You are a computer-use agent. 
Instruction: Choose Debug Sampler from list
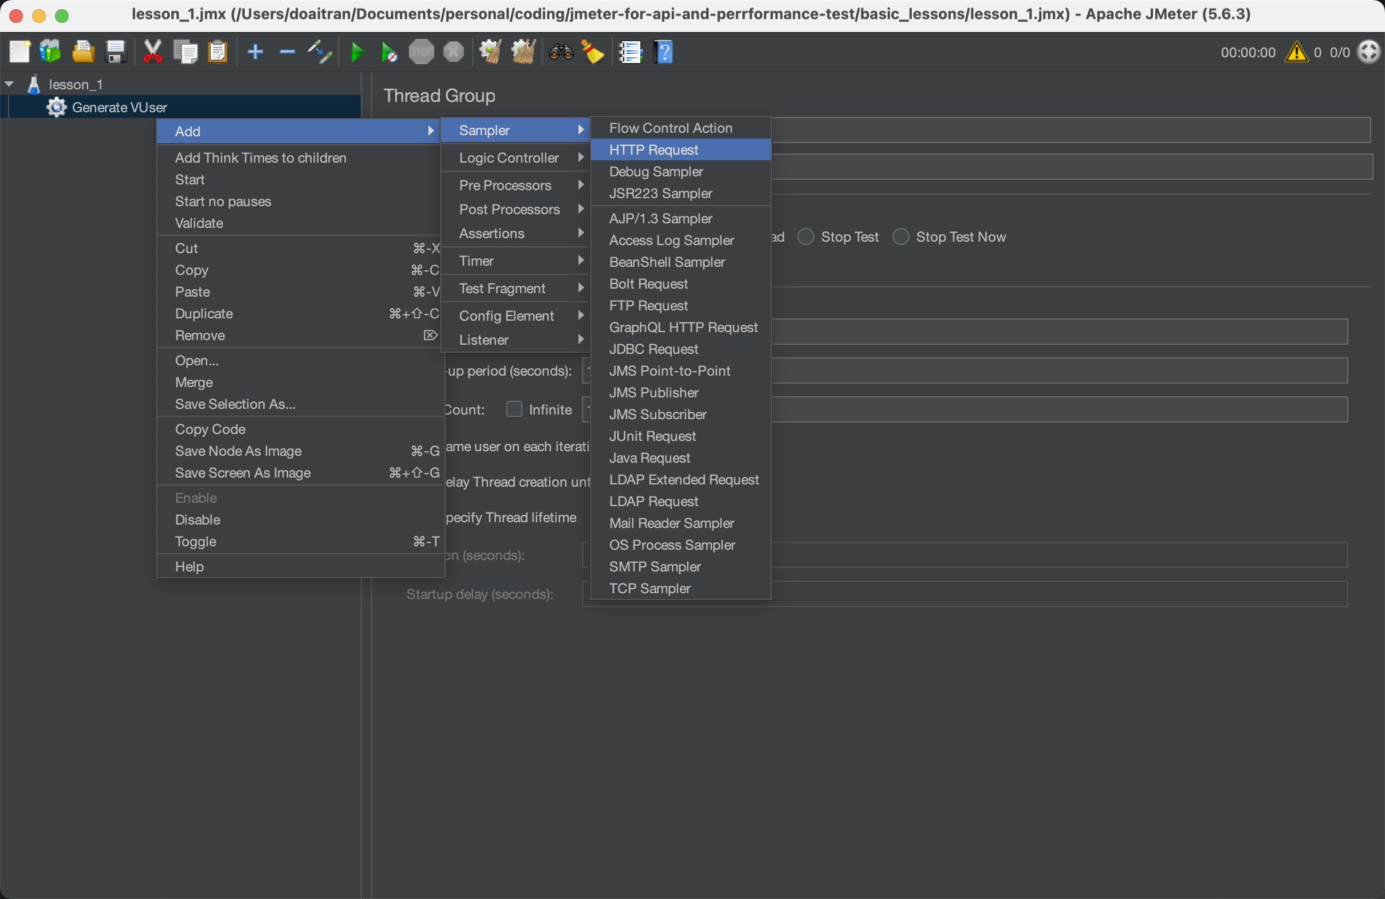[681, 172]
